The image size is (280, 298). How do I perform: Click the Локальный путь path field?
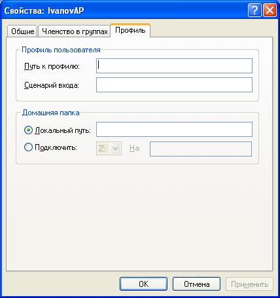click(174, 129)
